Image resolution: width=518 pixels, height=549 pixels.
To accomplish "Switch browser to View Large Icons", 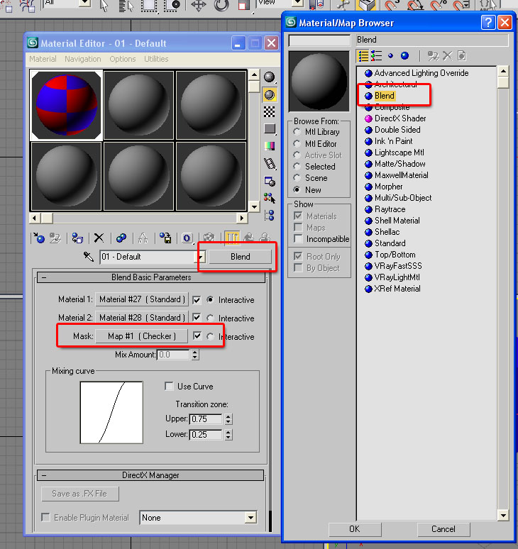I will [x=405, y=55].
